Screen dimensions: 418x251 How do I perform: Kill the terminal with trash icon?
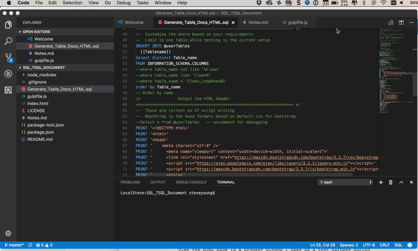point(391,182)
